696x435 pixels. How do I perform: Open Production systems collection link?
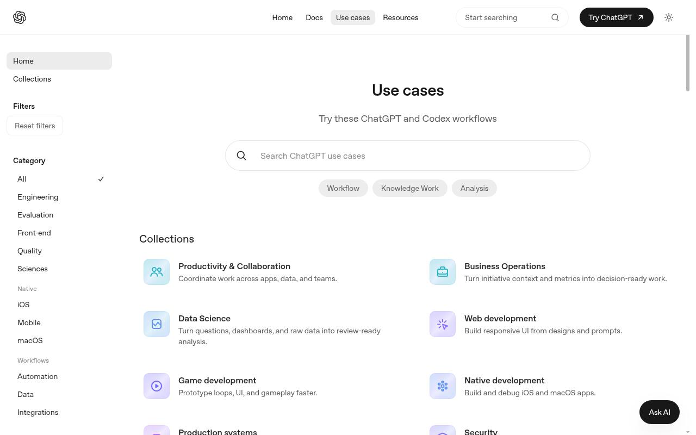click(x=217, y=432)
